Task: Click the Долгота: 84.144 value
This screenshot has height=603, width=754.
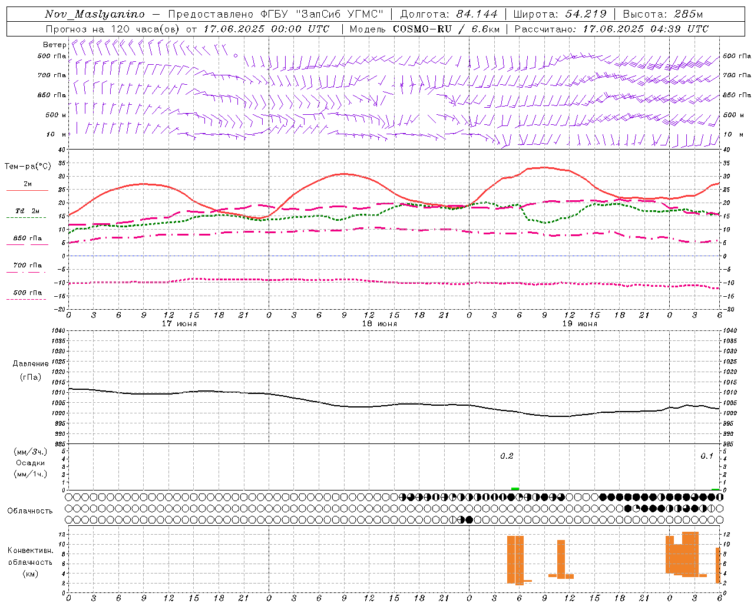Action: click(x=449, y=14)
